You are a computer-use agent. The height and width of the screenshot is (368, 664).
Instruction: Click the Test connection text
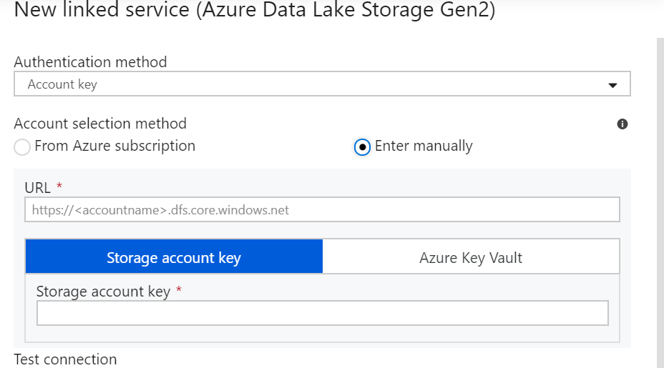tap(66, 359)
